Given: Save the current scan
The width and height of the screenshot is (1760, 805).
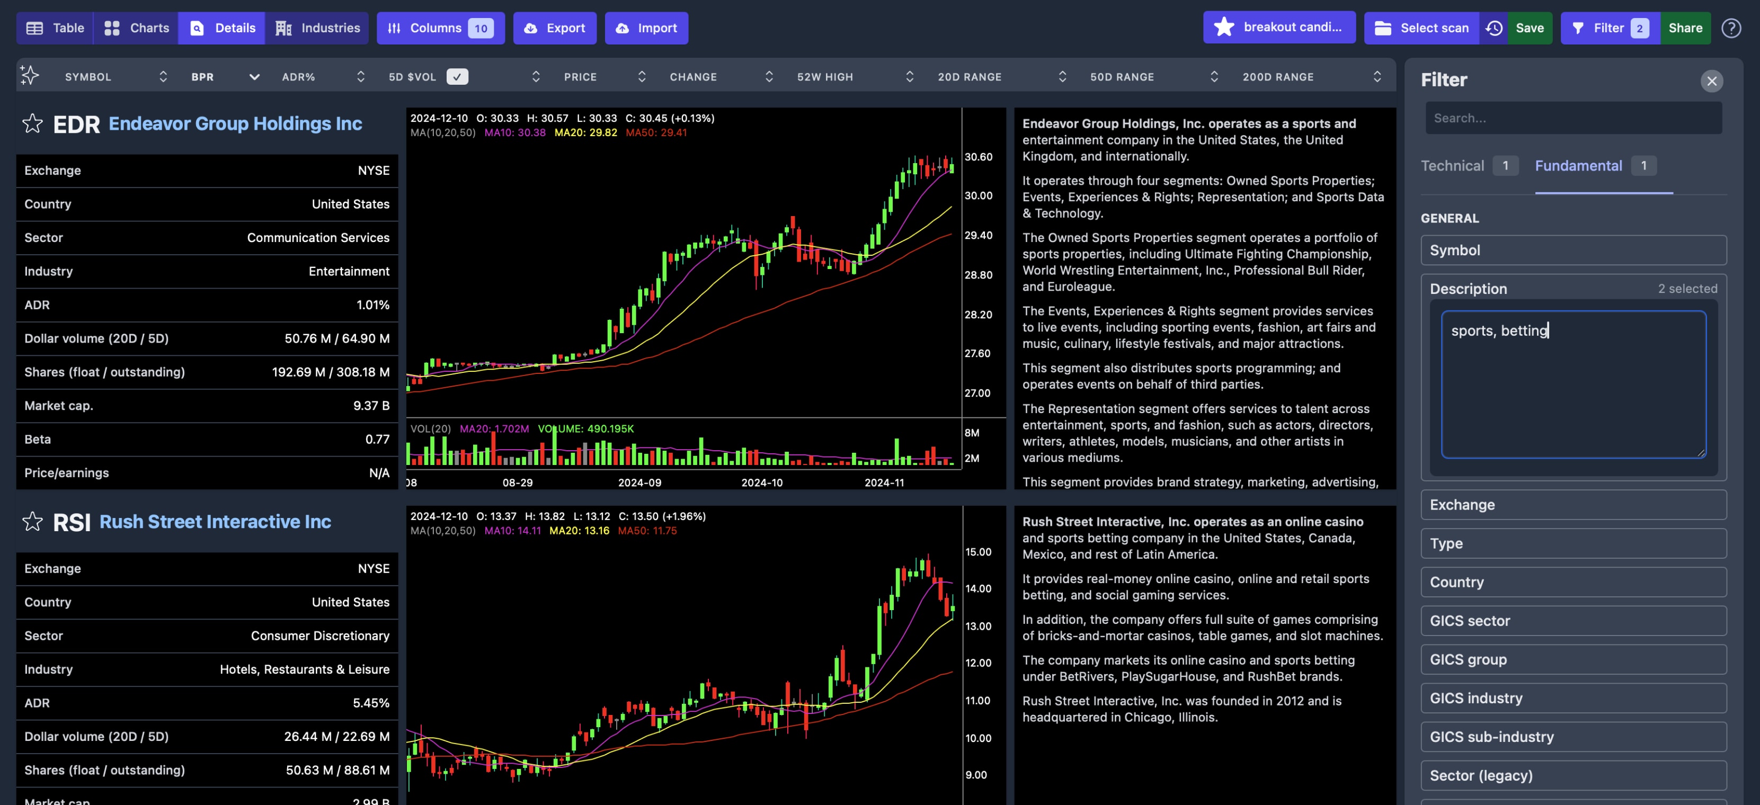Looking at the screenshot, I should (x=1530, y=28).
